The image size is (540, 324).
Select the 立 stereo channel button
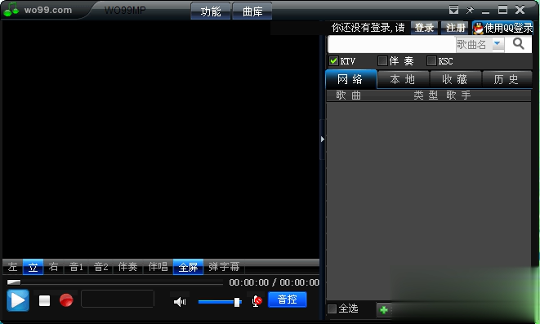point(33,267)
